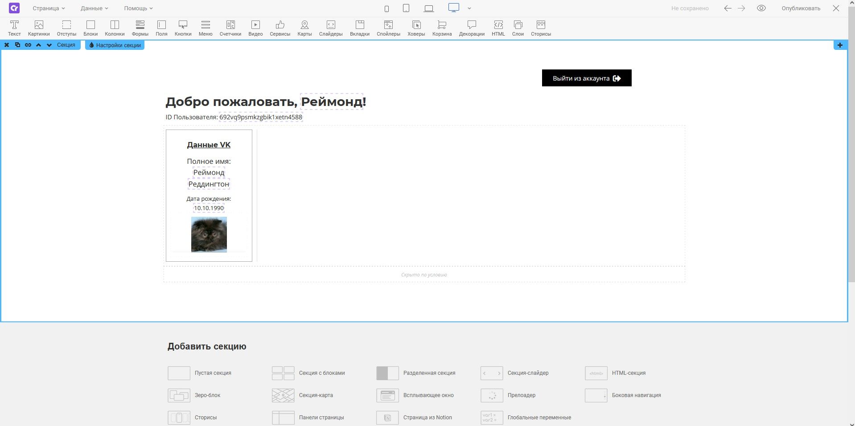Open the Картинки images tool

click(x=39, y=28)
